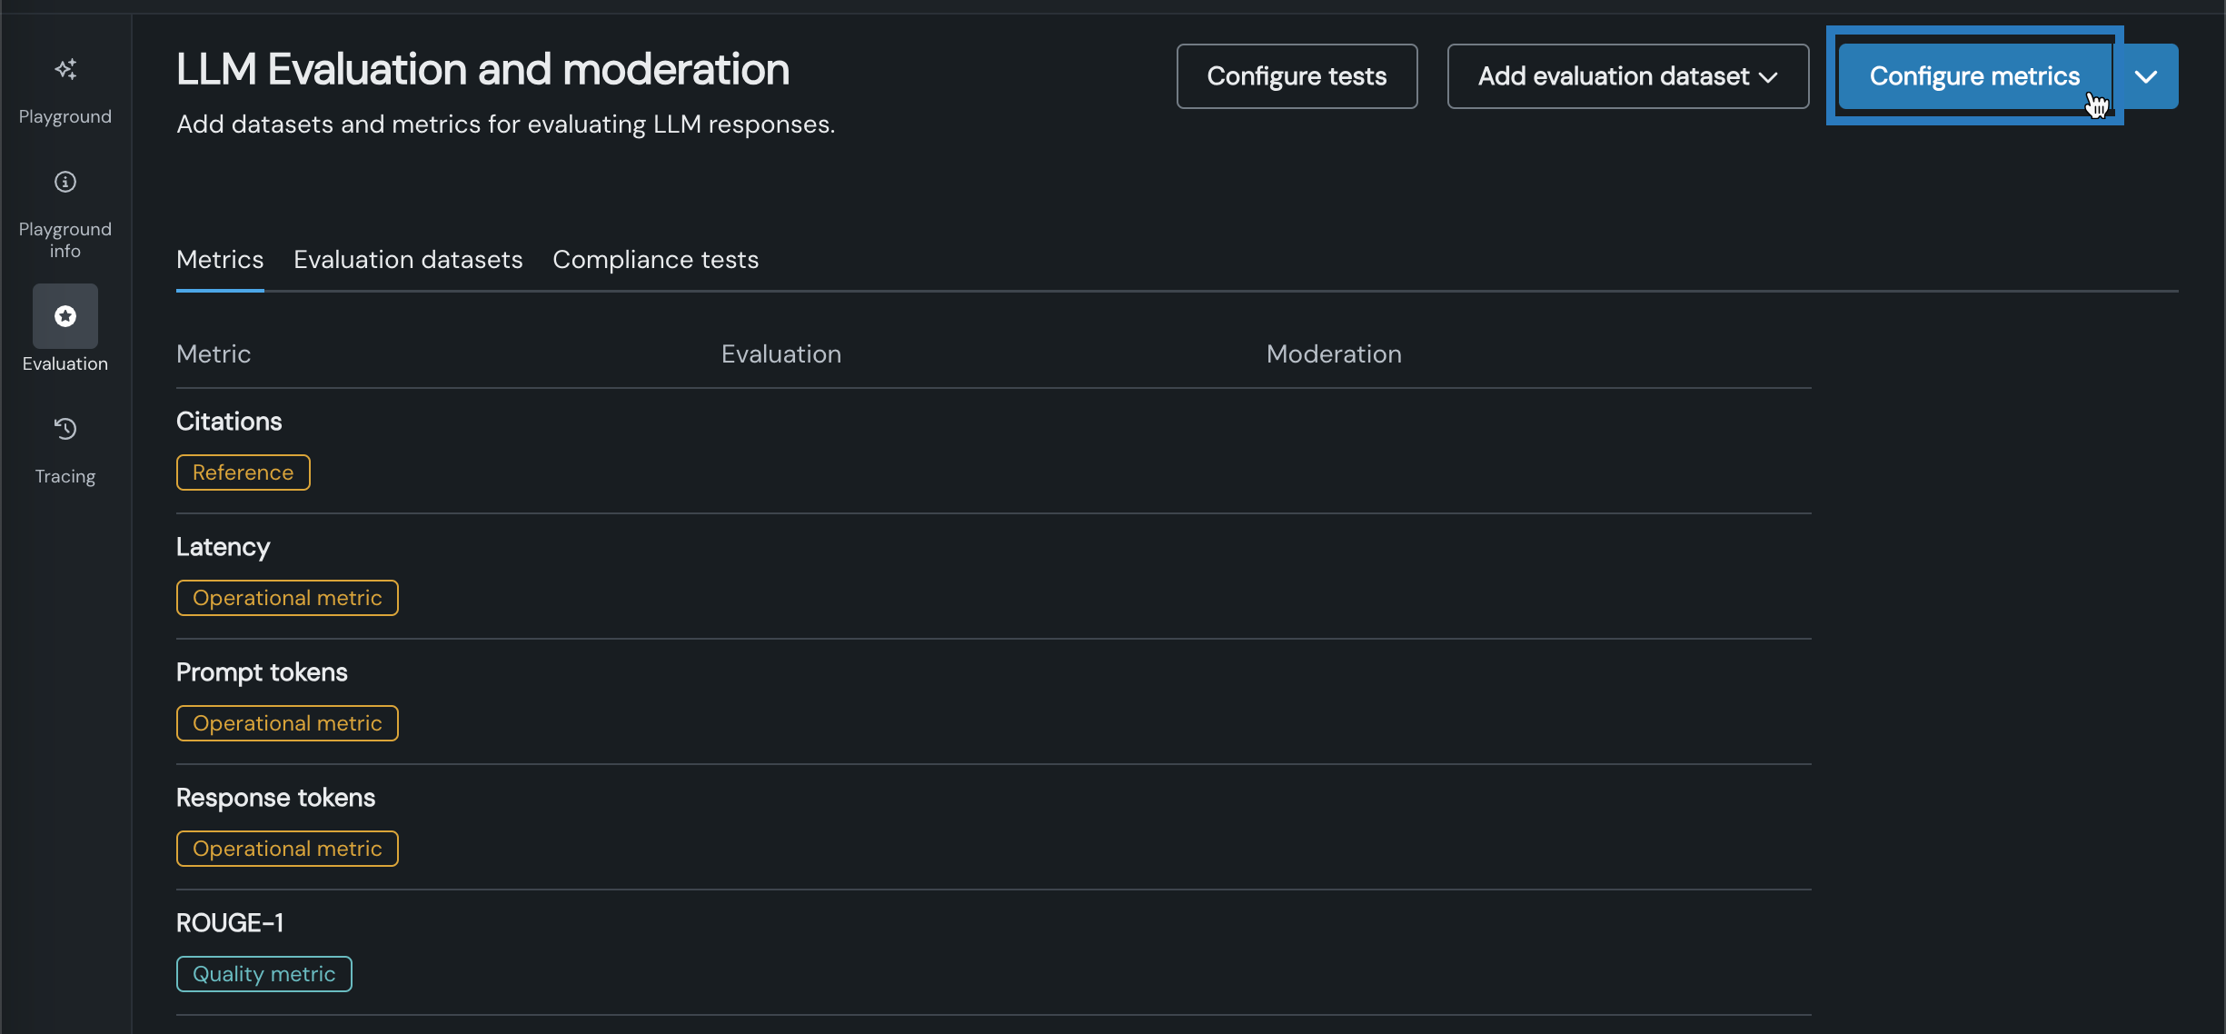2226x1034 pixels.
Task: Click the Configure metrics button
Action: click(1974, 76)
